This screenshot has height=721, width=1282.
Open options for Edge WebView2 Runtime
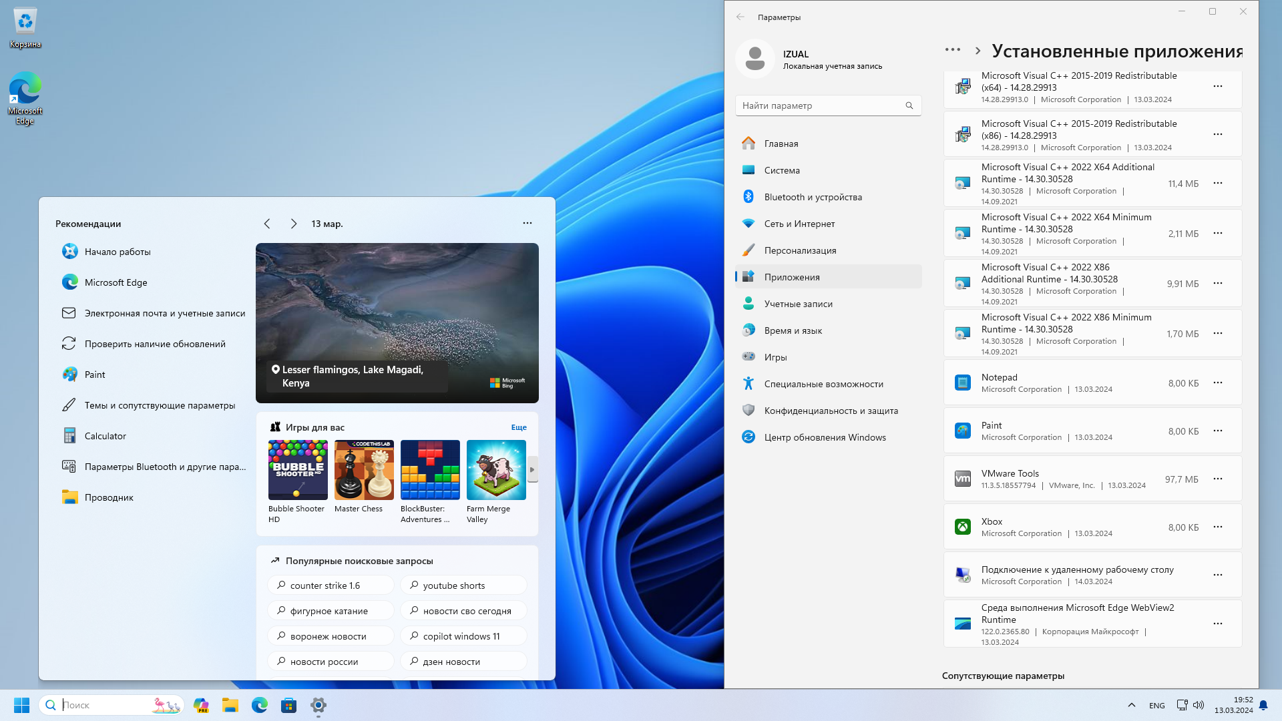1218,624
